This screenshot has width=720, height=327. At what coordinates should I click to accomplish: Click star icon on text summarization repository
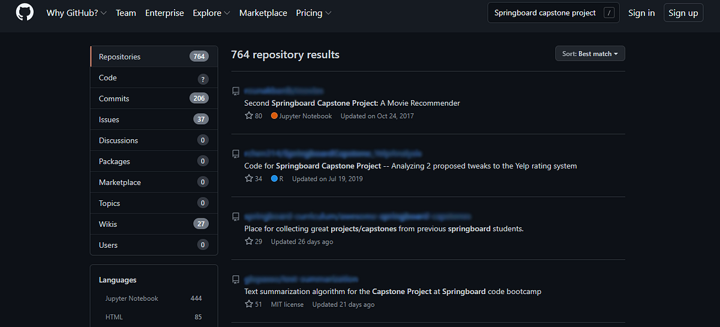point(249,304)
